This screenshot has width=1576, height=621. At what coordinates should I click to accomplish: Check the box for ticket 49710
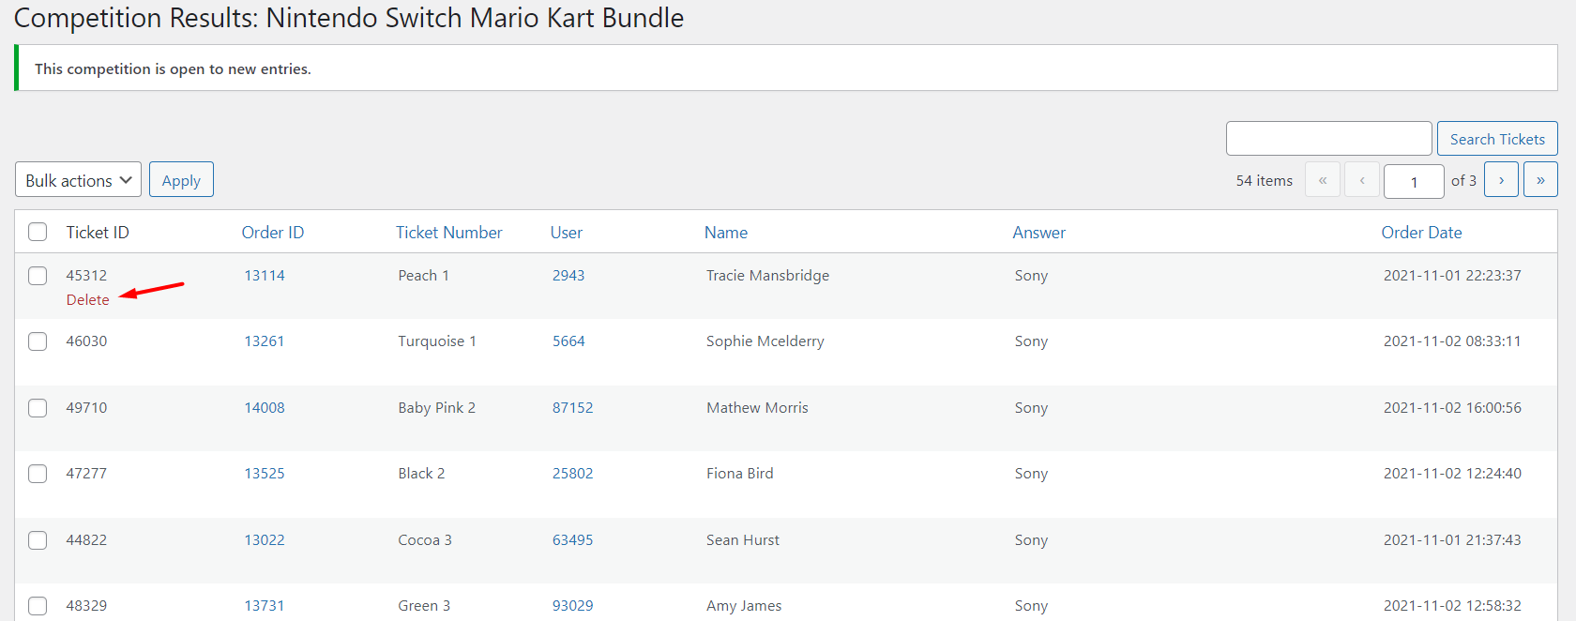(38, 408)
